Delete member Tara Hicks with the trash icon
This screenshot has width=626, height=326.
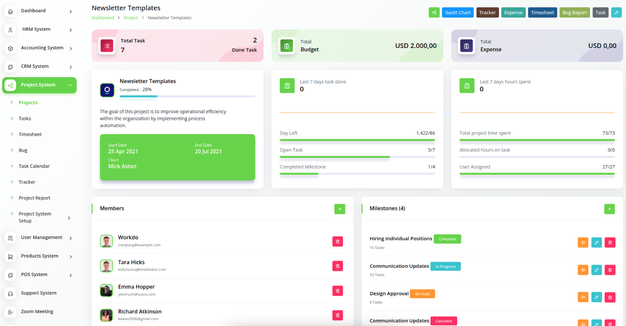[x=338, y=266]
